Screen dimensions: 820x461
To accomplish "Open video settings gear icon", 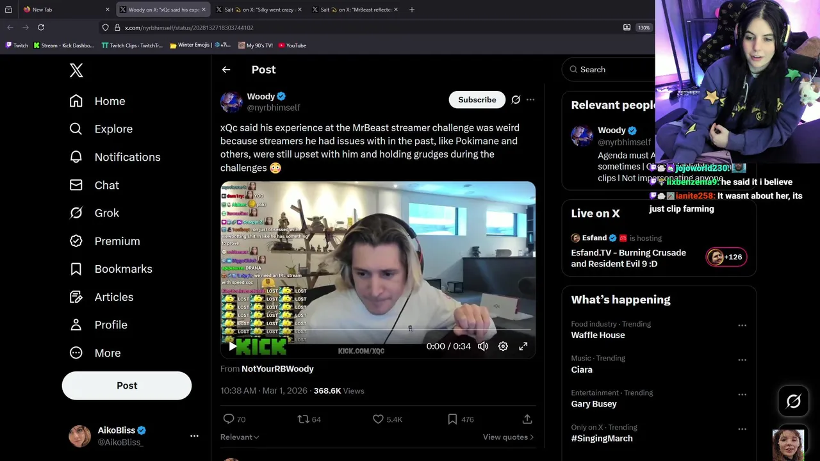I will coord(503,346).
